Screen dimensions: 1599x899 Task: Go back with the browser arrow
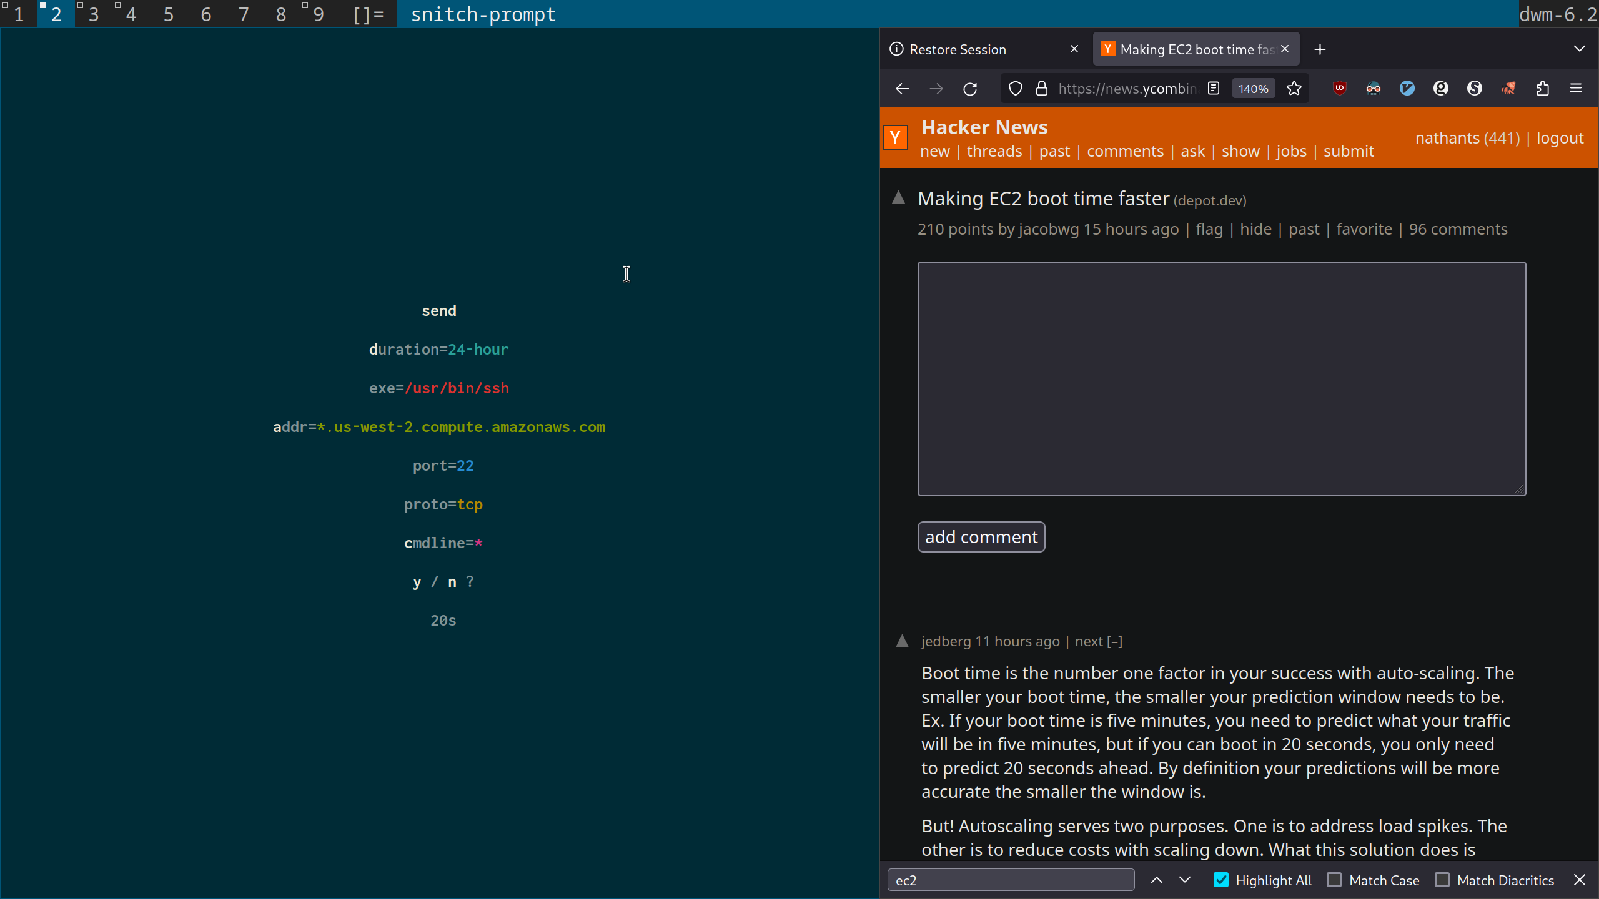(902, 89)
